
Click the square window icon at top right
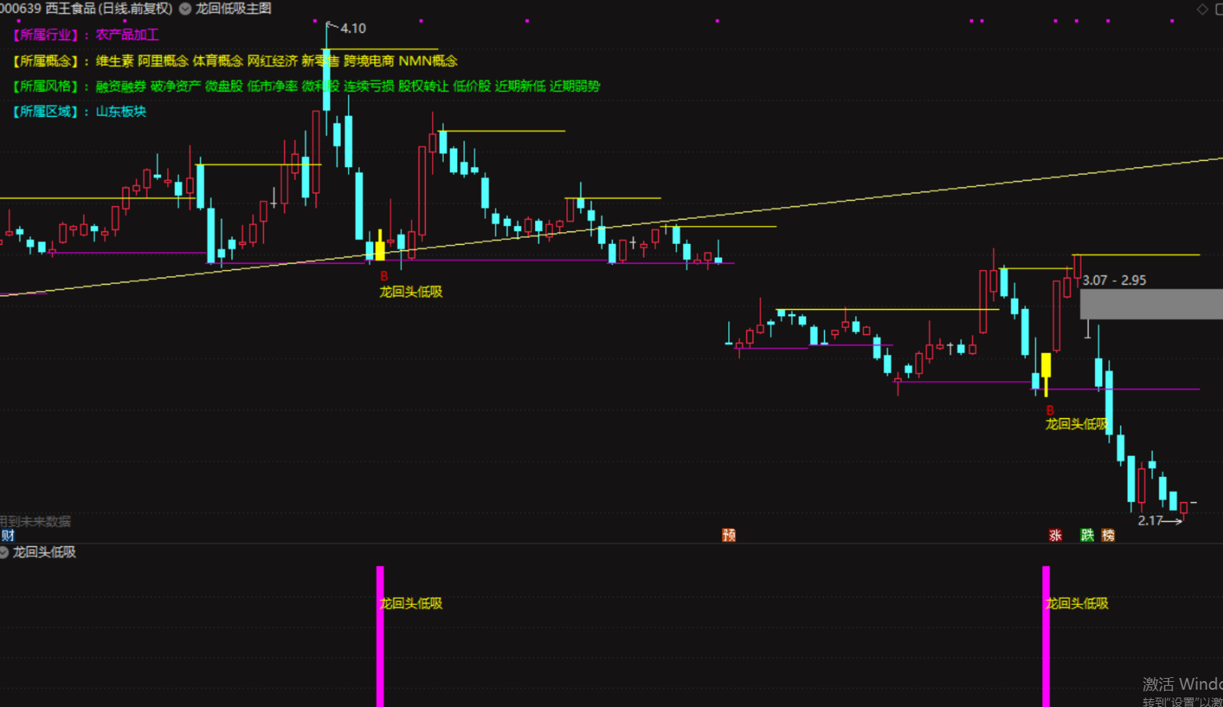(x=1219, y=9)
